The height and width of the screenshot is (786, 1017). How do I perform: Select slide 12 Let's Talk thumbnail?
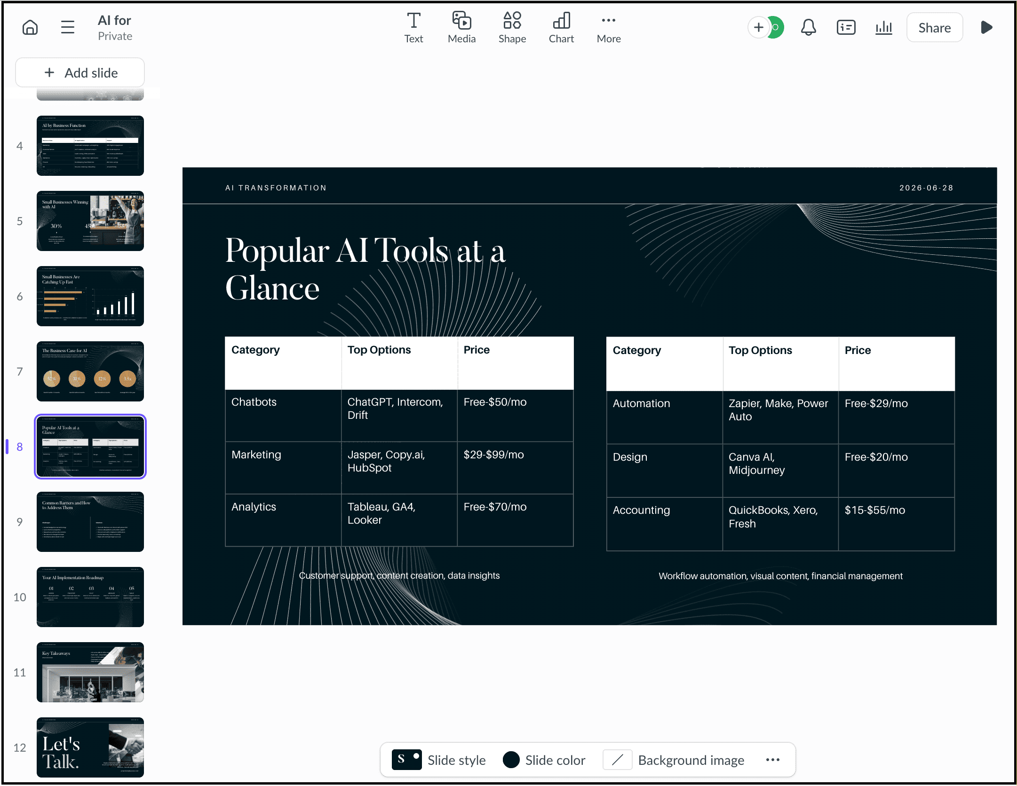(x=90, y=747)
